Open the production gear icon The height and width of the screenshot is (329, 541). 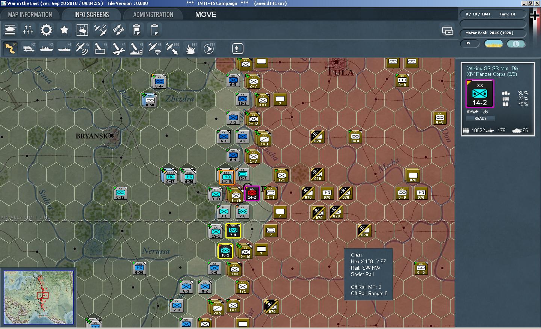click(46, 30)
